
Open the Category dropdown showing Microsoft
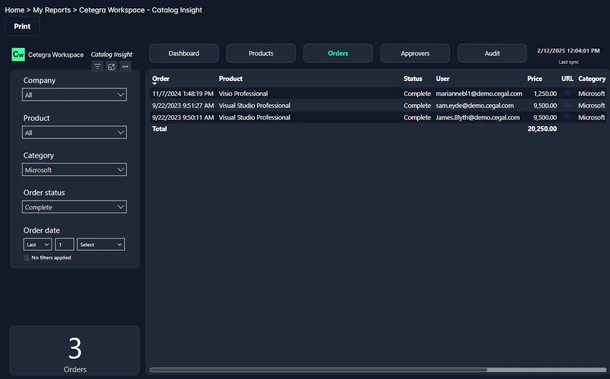click(x=75, y=170)
